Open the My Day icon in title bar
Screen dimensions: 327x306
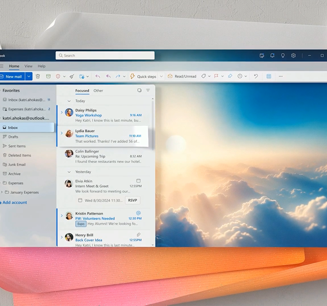point(262,55)
